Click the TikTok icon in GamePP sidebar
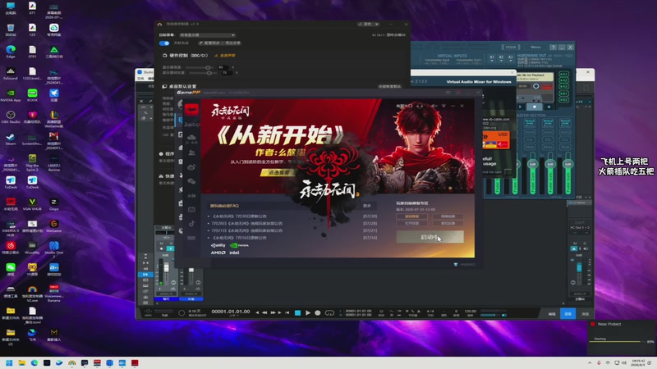This screenshot has height=369, width=657. tap(191, 223)
